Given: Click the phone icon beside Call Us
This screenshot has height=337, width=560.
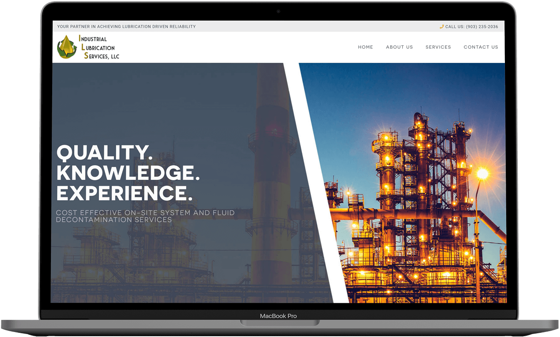Looking at the screenshot, I should click(441, 27).
